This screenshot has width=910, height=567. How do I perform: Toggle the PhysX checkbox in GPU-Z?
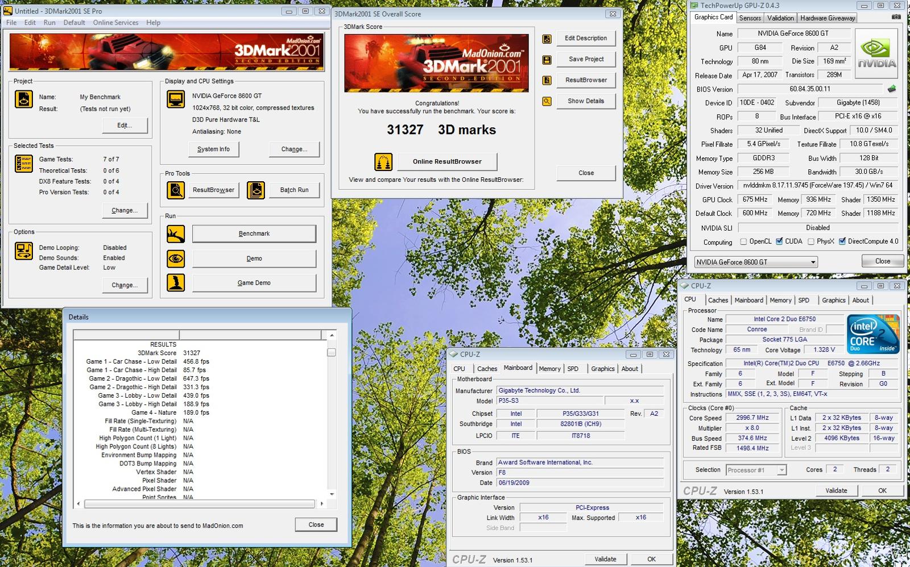click(x=811, y=241)
